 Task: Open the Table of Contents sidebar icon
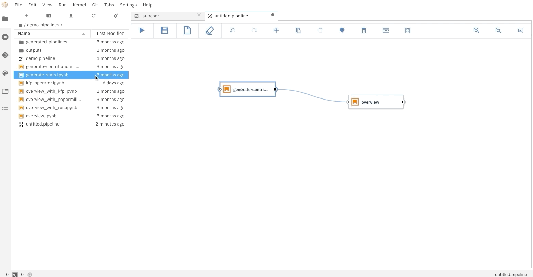(5, 109)
